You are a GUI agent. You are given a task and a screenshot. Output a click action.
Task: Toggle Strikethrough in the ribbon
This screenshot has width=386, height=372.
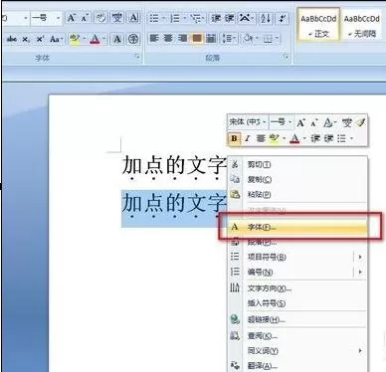[12, 39]
